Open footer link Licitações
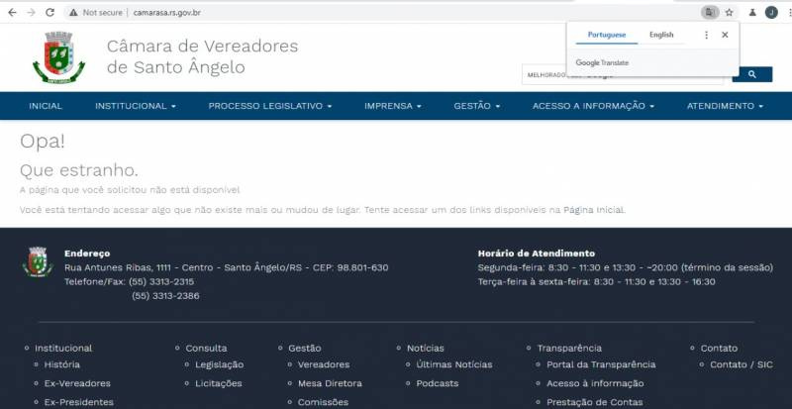 coord(218,383)
